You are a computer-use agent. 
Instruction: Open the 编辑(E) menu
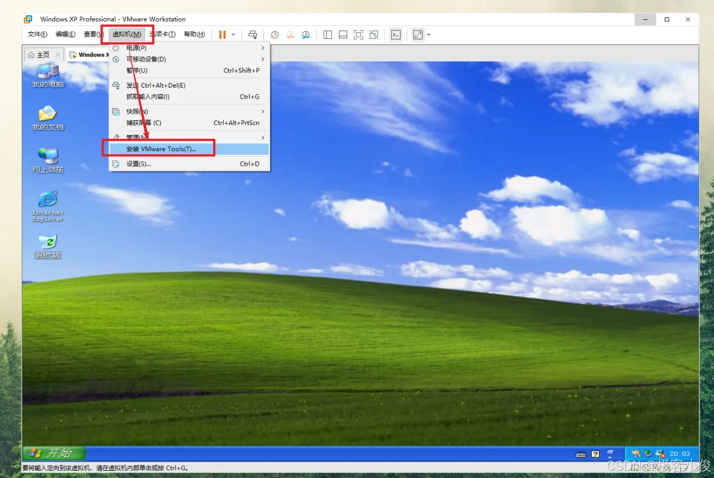[65, 34]
